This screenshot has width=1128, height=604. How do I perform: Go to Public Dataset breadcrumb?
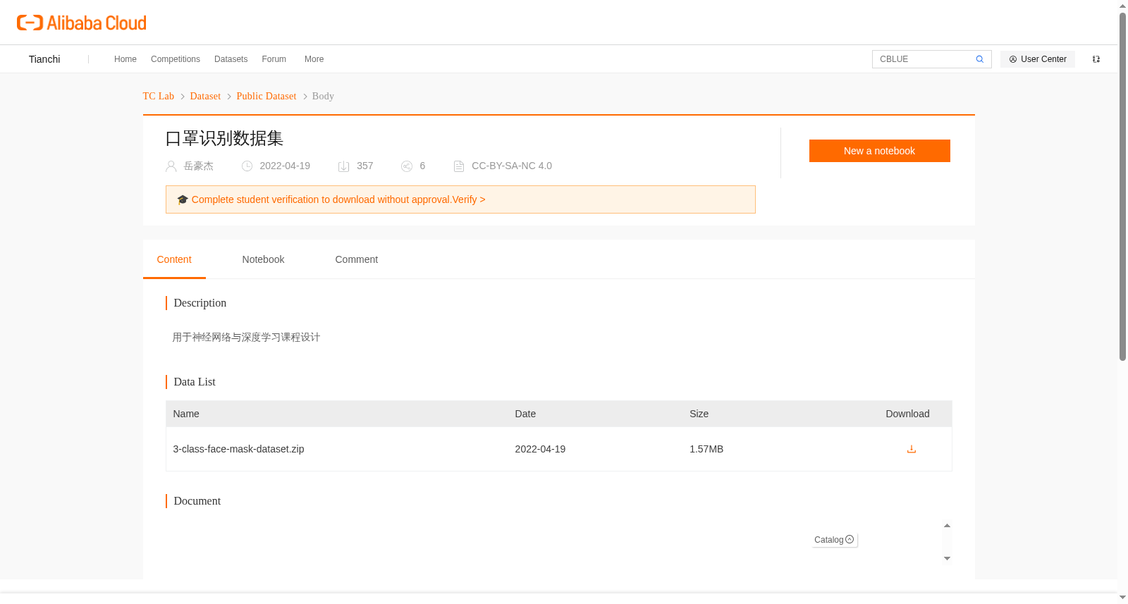(x=266, y=96)
